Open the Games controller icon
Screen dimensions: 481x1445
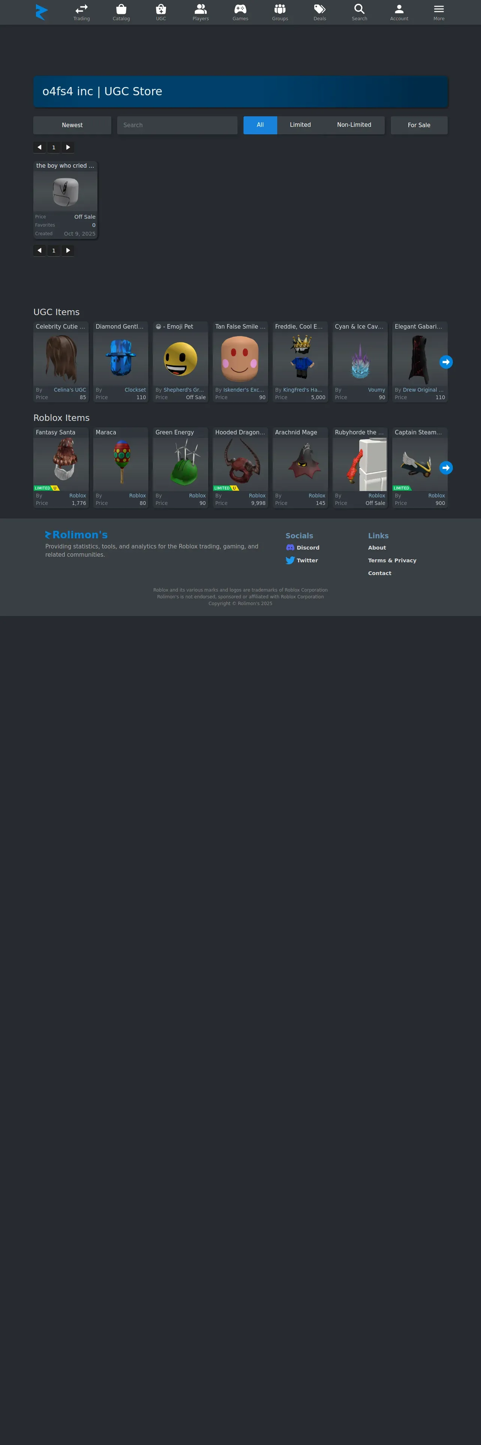pos(240,9)
